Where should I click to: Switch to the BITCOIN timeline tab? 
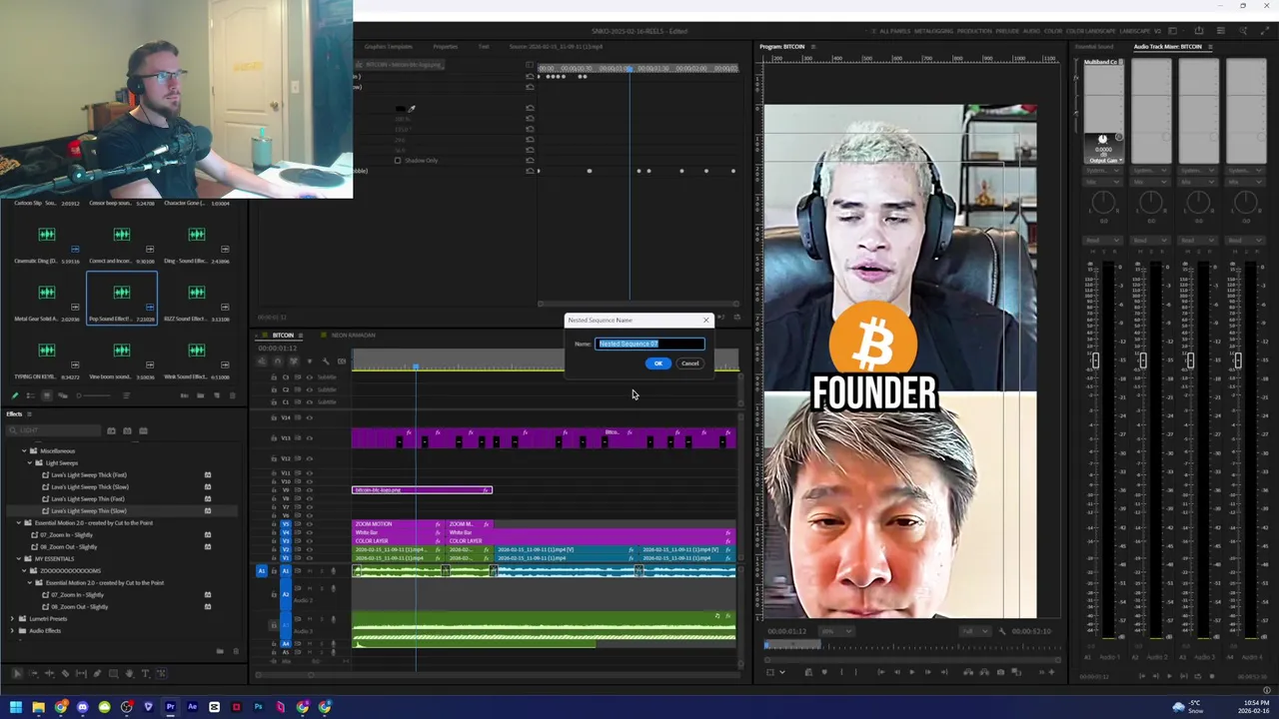pos(284,336)
